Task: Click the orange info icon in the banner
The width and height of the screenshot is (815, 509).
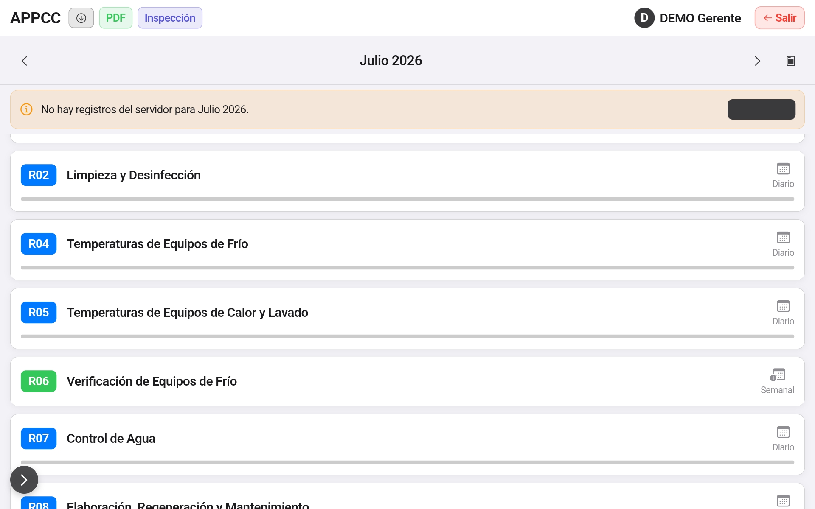Action: [x=26, y=109]
